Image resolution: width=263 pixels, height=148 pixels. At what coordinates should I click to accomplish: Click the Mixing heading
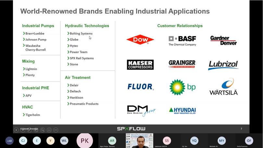[x=28, y=62]
